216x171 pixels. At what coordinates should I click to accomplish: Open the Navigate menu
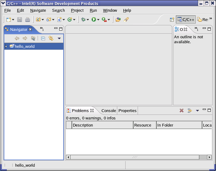coord(38,10)
